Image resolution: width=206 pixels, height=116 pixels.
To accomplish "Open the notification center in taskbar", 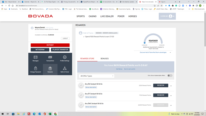I will coord(202,114).
